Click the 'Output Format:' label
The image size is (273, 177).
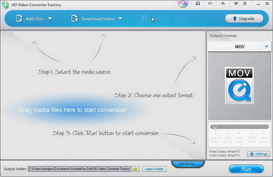[x=224, y=36]
